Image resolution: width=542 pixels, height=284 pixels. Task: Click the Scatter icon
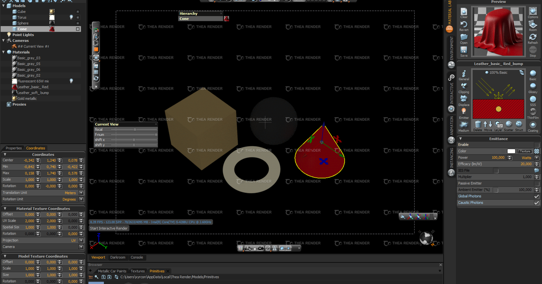pos(509,125)
